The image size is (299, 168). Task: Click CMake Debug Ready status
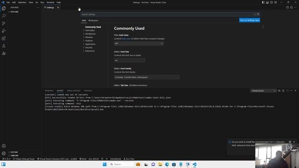click(x=24, y=159)
